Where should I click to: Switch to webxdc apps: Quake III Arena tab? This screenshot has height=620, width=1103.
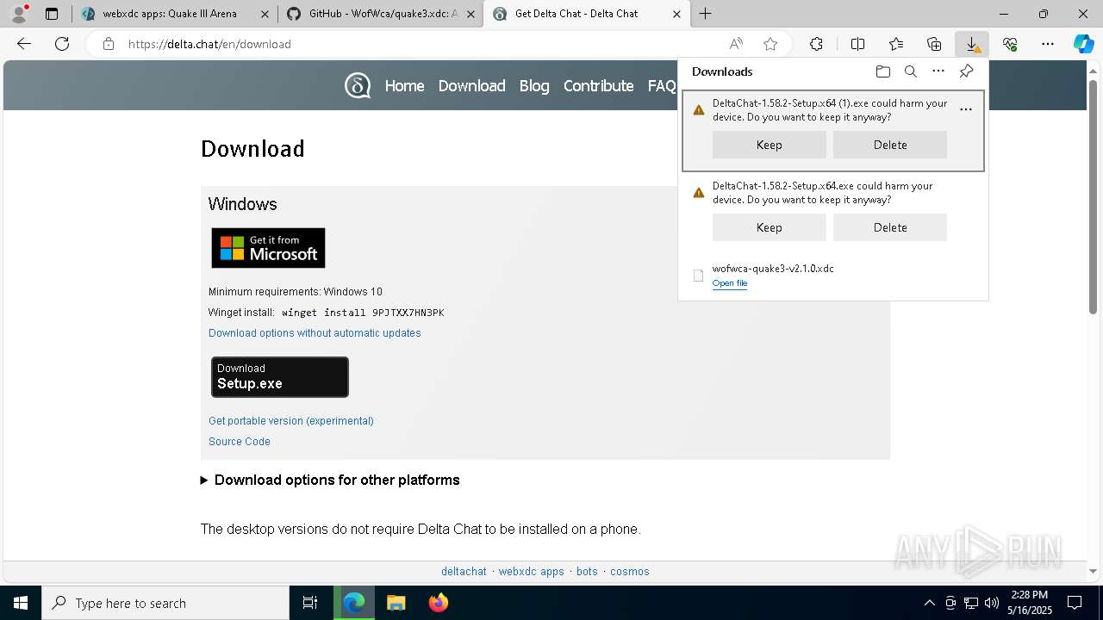[175, 14]
